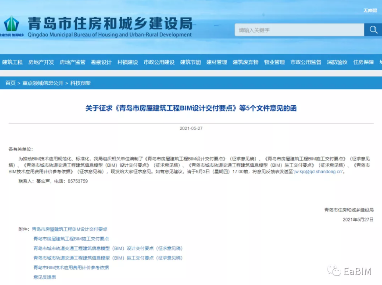Open the 住房保障 menu item
382x285 pixels.
(x=363, y=62)
